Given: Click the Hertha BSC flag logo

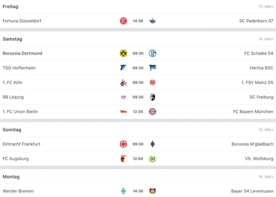Looking at the screenshot, I should coord(153,68).
